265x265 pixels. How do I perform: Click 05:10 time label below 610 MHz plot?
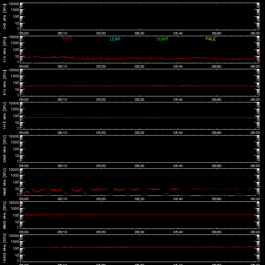pos(62,100)
